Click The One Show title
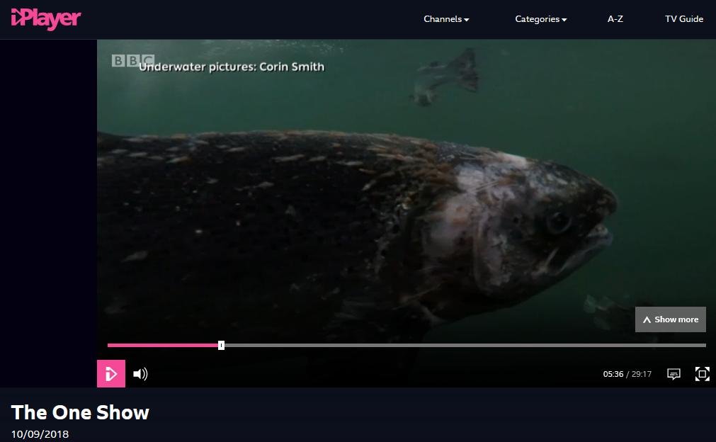 pyautogui.click(x=80, y=412)
